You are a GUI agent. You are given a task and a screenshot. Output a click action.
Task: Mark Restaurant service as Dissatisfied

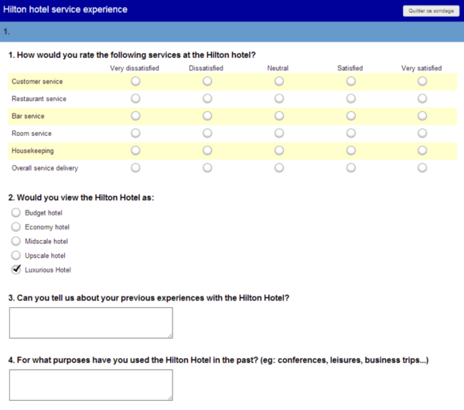click(x=207, y=98)
